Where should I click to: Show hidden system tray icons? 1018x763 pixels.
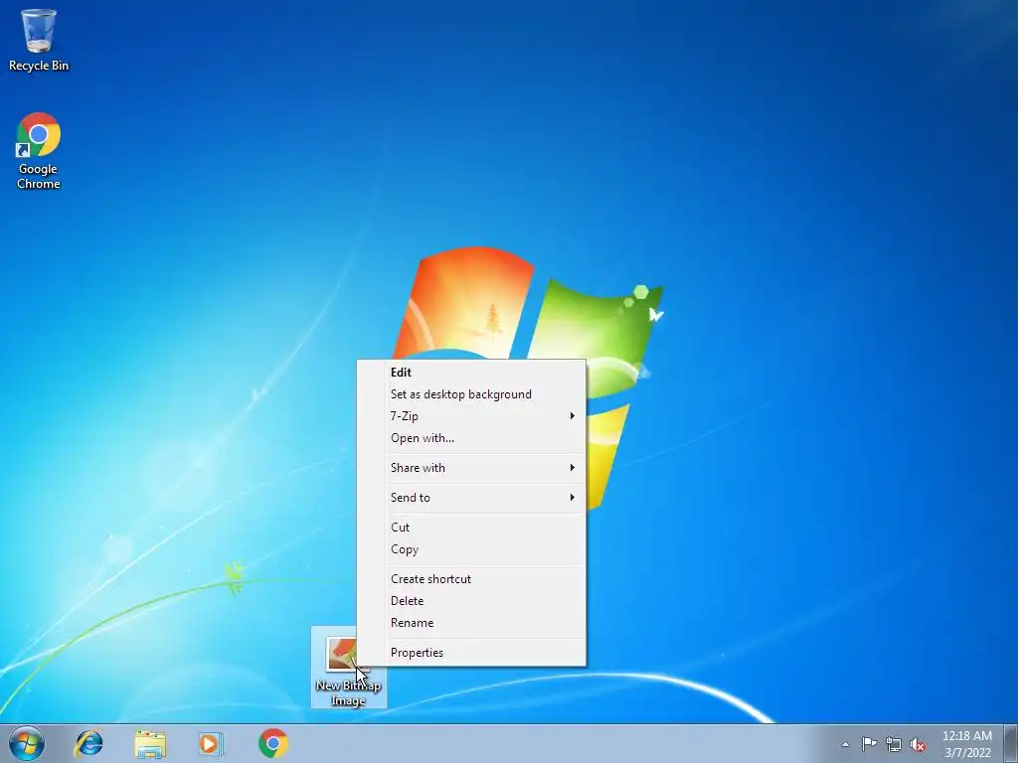[845, 744]
